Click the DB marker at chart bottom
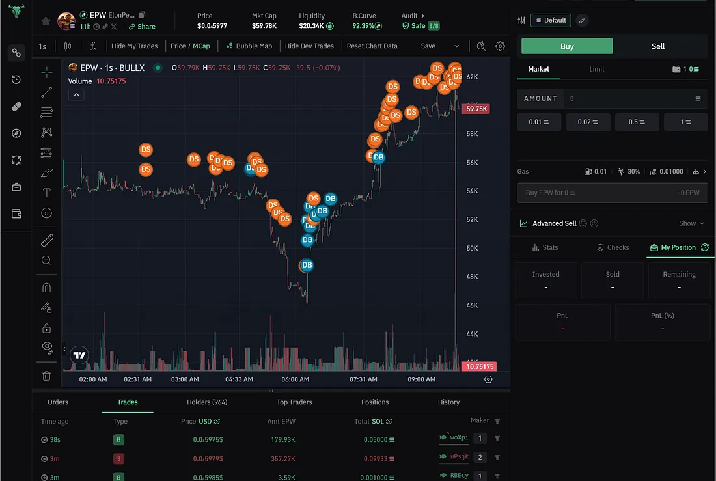 (x=307, y=265)
